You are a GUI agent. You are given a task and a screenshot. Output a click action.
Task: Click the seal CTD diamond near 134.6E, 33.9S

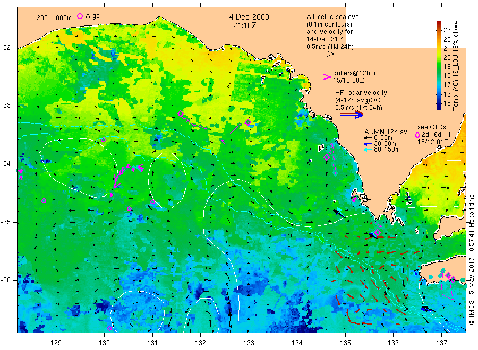point(327,157)
